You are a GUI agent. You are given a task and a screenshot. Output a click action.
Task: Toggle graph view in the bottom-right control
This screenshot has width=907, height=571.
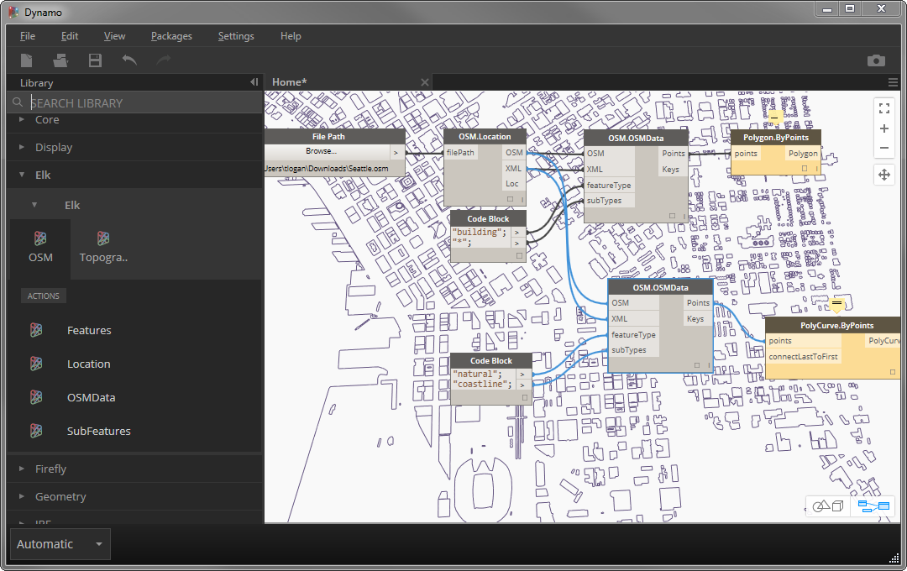872,506
